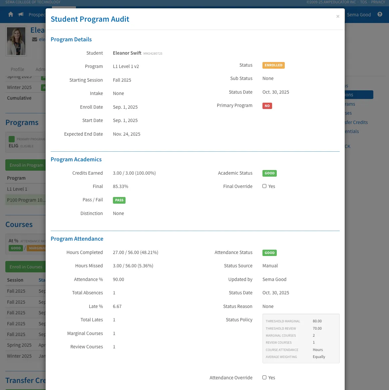Click Threshold Marginal value 80.00
This screenshot has width=389, height=390.
tap(317, 321)
